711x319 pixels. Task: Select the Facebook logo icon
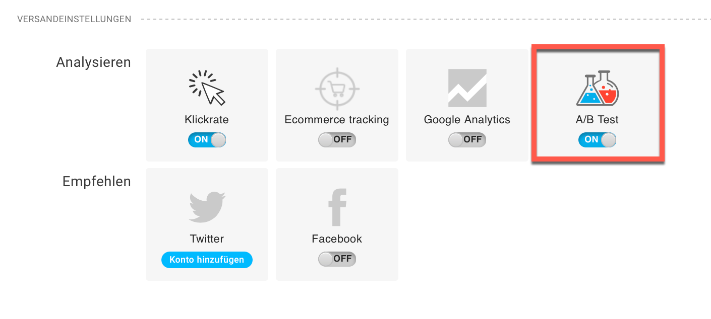337,207
